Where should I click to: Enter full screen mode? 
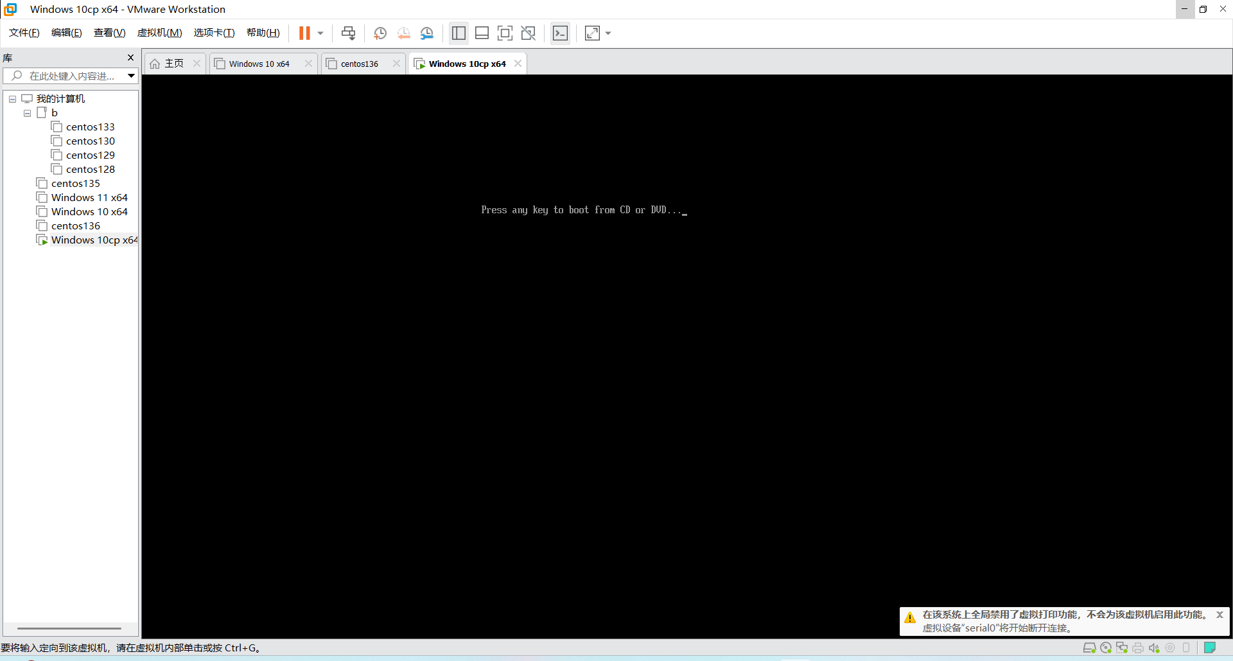click(505, 33)
